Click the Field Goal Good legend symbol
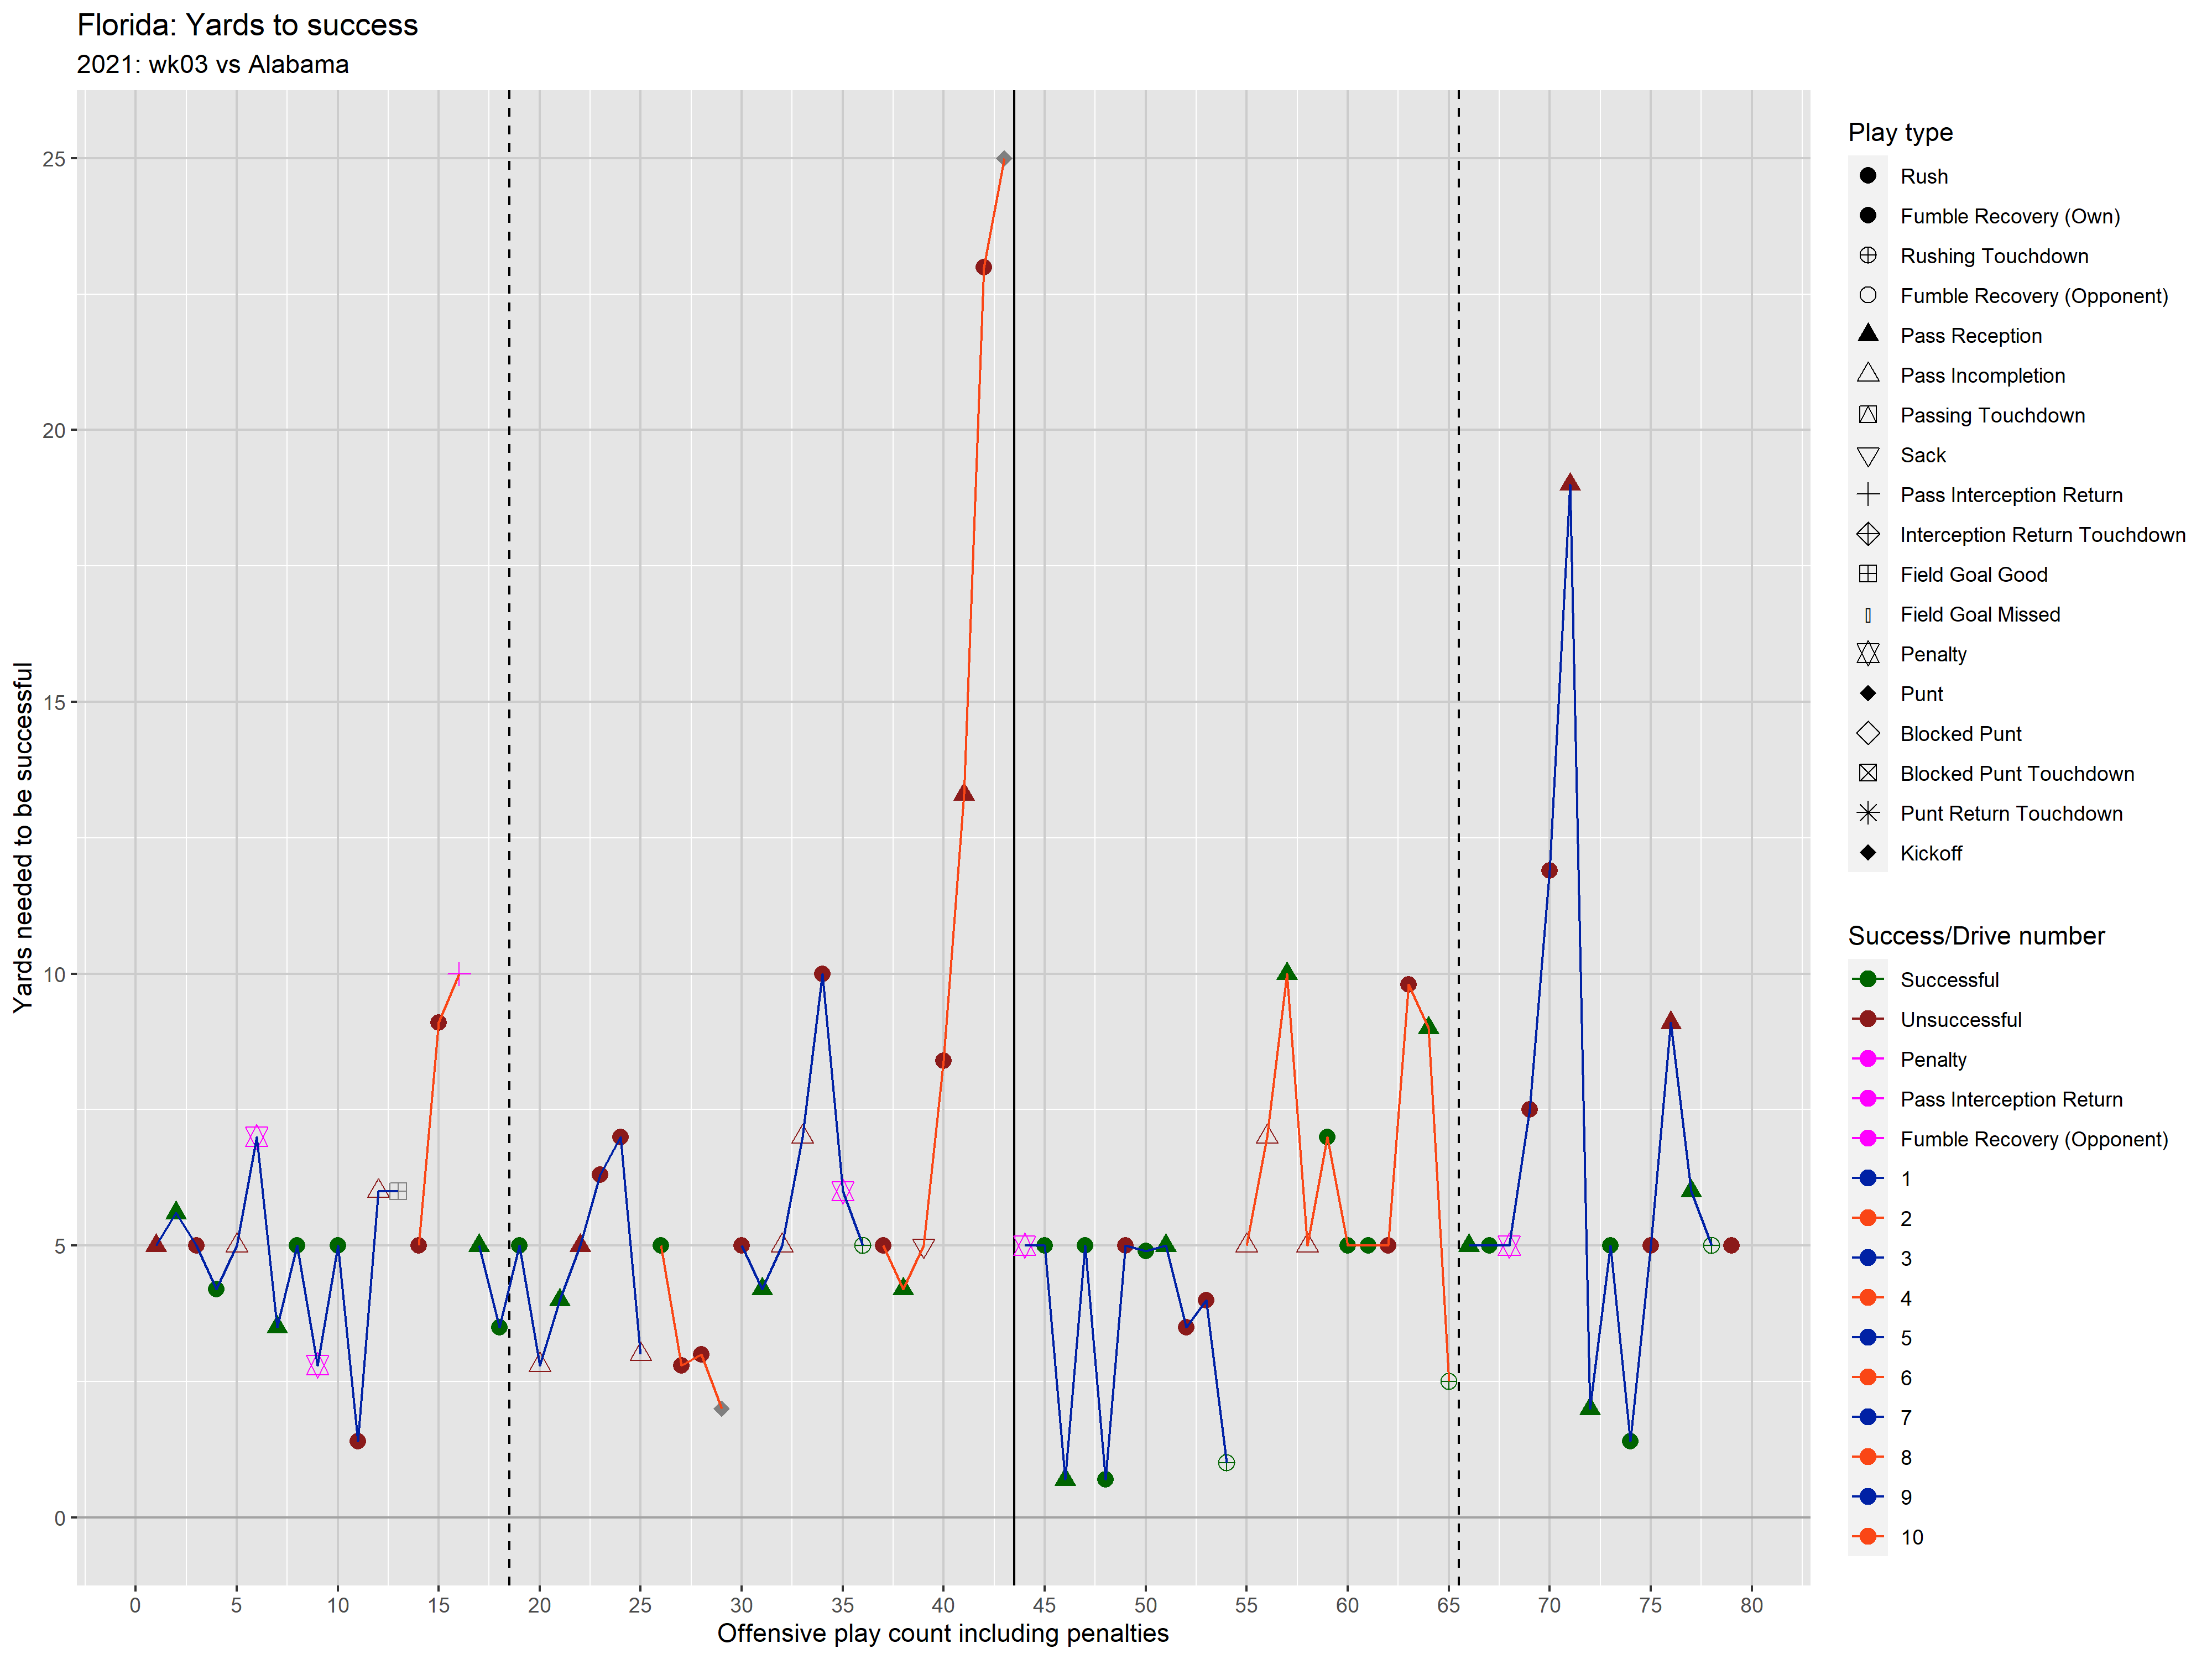The height and width of the screenshot is (1659, 2212). [1867, 574]
